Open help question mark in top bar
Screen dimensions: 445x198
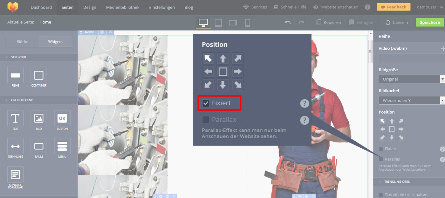(x=367, y=7)
